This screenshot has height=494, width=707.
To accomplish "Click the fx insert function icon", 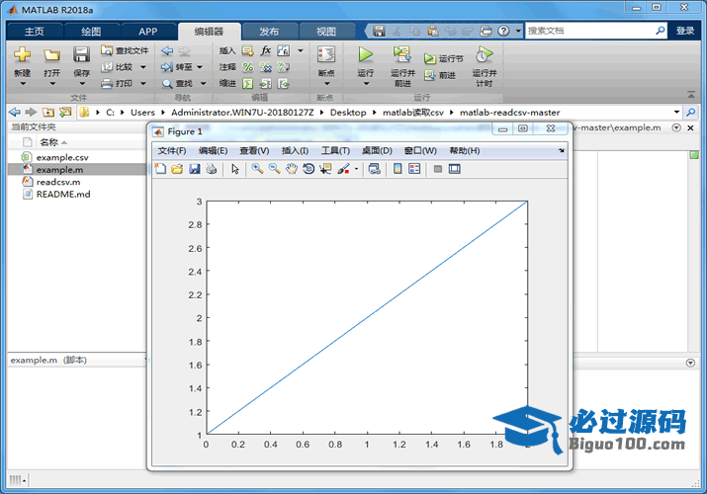I will (x=266, y=50).
